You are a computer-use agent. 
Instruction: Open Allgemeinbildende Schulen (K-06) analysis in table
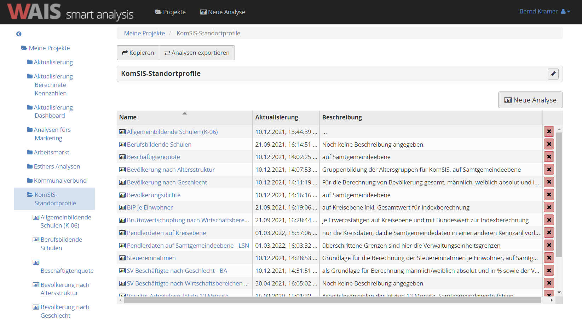172,132
